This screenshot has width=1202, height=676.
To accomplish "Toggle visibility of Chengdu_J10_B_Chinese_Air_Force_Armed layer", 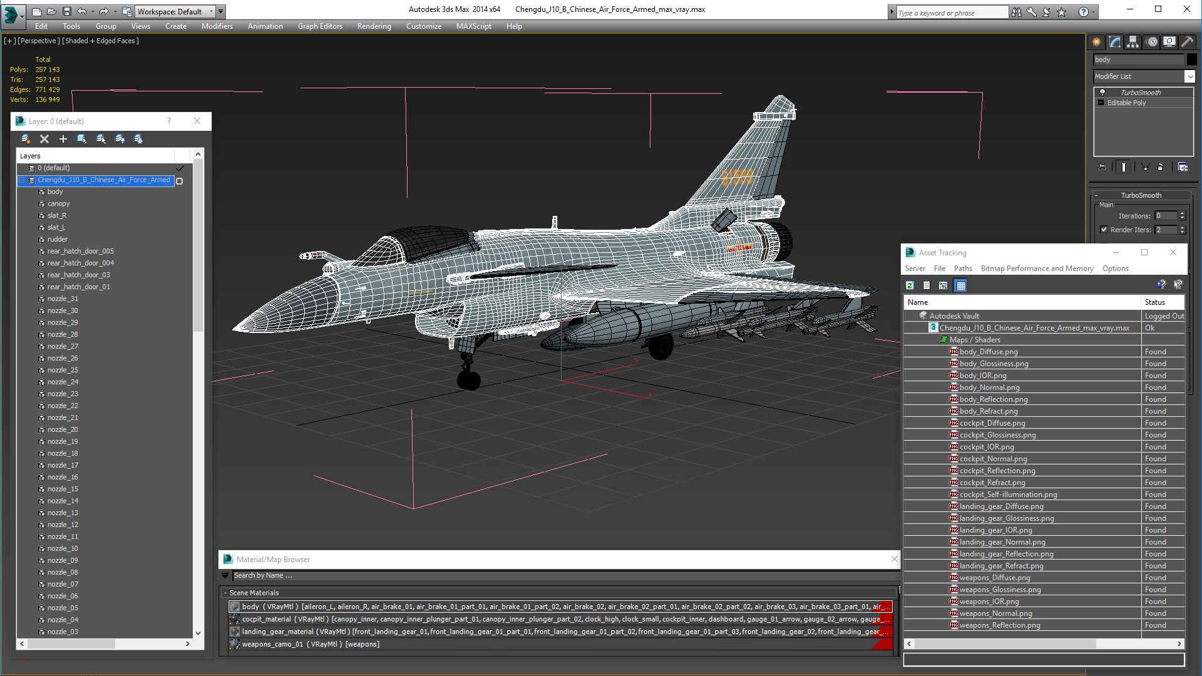I will [x=180, y=179].
